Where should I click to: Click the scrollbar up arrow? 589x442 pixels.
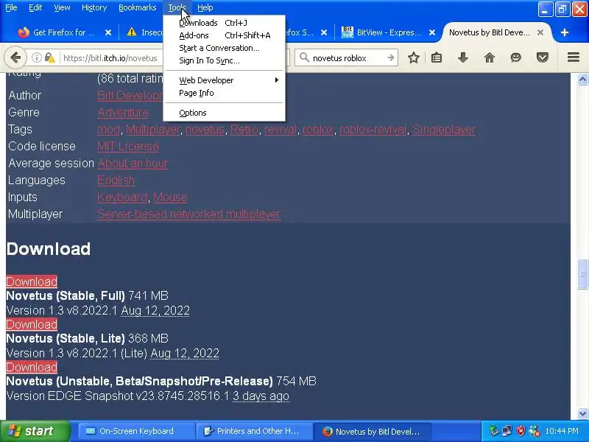(582, 80)
